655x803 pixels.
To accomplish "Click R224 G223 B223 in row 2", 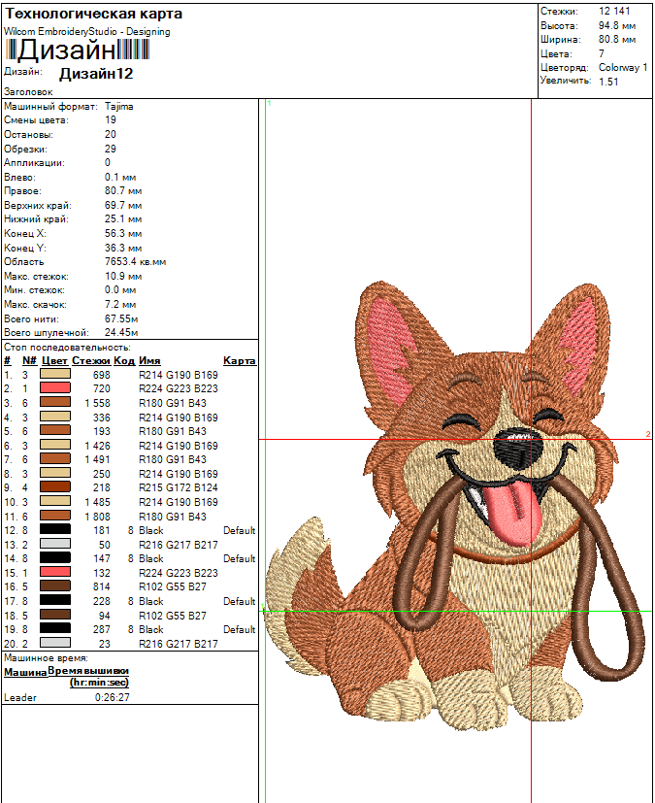I will click(179, 388).
